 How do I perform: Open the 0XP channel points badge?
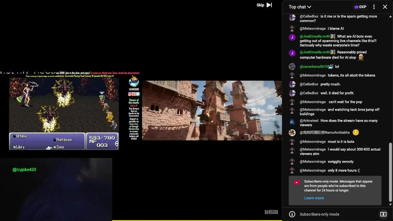(360, 7)
